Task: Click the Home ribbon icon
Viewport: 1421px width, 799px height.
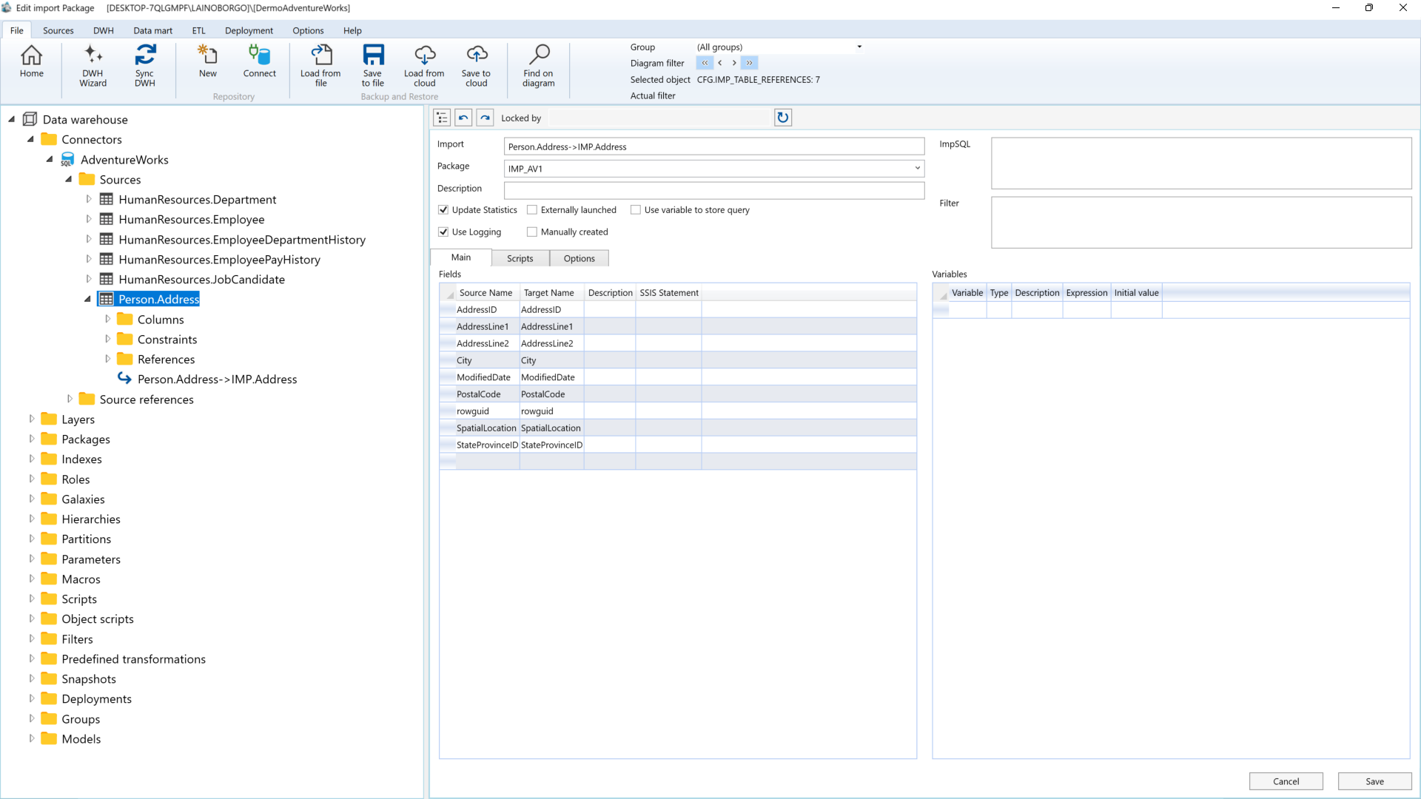Action: 31,61
